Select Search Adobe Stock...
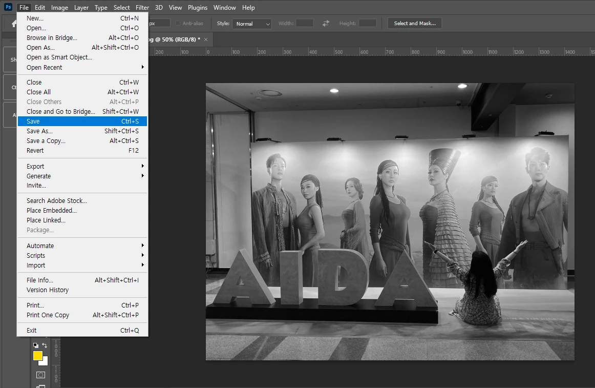Viewport: 595px width, 388px height. point(82,200)
